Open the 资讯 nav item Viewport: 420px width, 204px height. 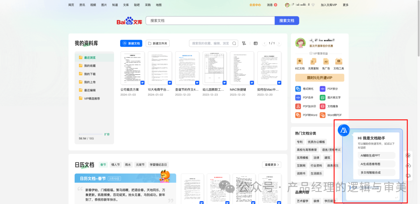click(82, 5)
